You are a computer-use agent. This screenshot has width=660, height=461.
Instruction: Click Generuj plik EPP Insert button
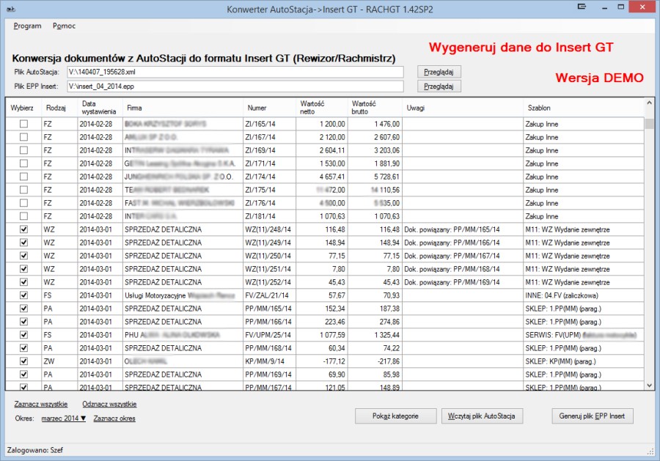pyautogui.click(x=593, y=416)
